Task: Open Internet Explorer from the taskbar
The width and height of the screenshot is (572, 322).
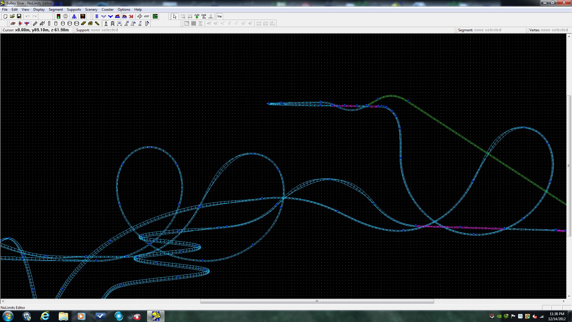Action: pos(45,316)
